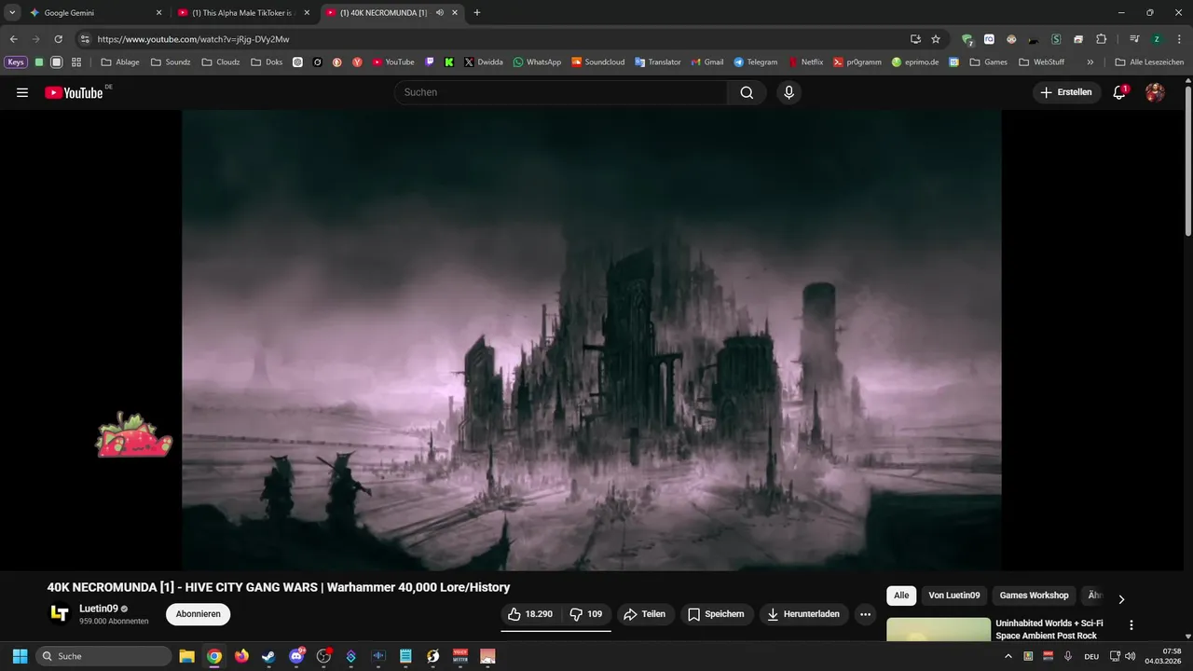Screen dimensions: 1193x671
Task: Dislike the video (109 thumbs down)
Action: [x=586, y=614]
